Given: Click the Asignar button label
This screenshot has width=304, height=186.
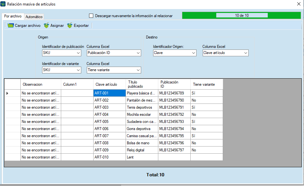Looking at the screenshot, I should click(x=57, y=25).
